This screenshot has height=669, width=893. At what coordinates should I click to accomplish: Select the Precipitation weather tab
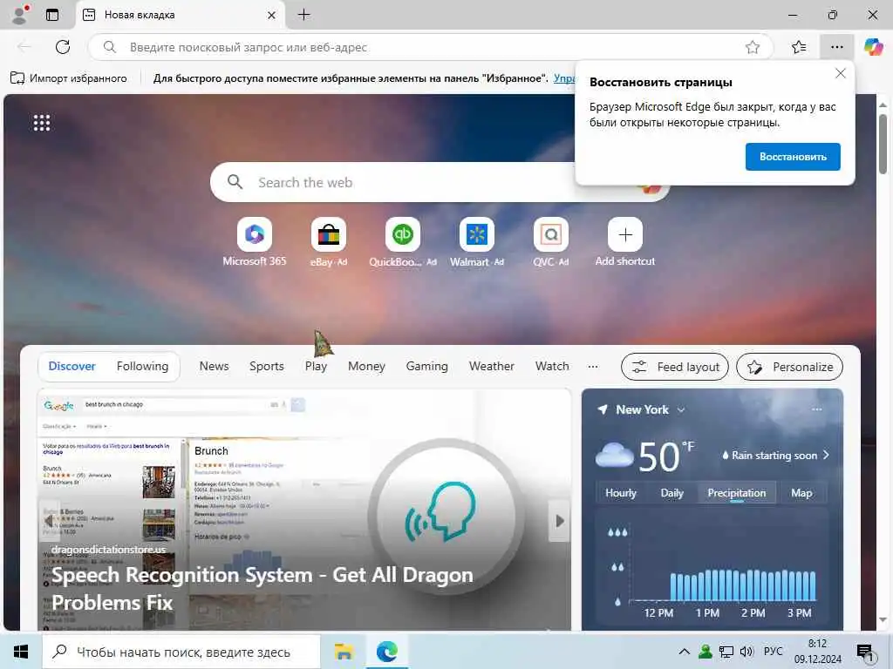click(x=736, y=493)
